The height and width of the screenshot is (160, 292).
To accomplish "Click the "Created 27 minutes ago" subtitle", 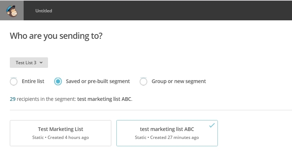I will pyautogui.click(x=175, y=138).
